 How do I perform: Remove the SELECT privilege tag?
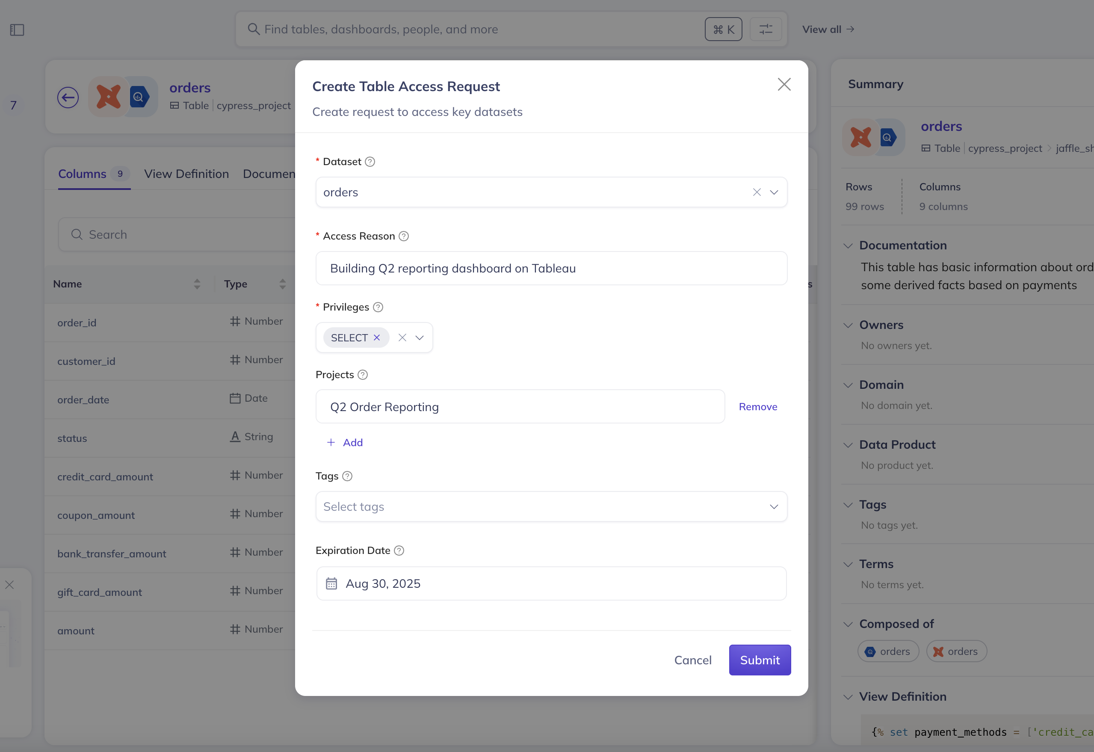377,338
